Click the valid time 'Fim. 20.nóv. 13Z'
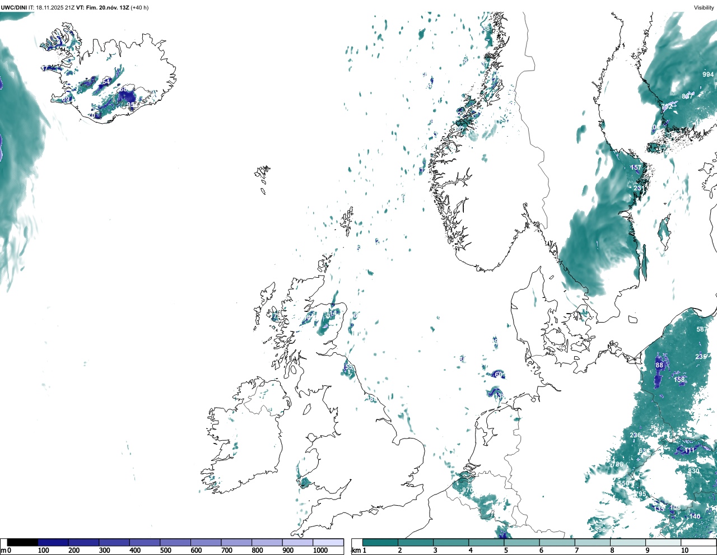The width and height of the screenshot is (717, 555). (x=106, y=8)
